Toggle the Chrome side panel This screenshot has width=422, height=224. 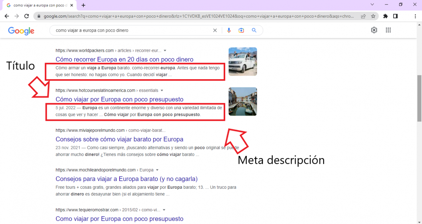pos(395,16)
